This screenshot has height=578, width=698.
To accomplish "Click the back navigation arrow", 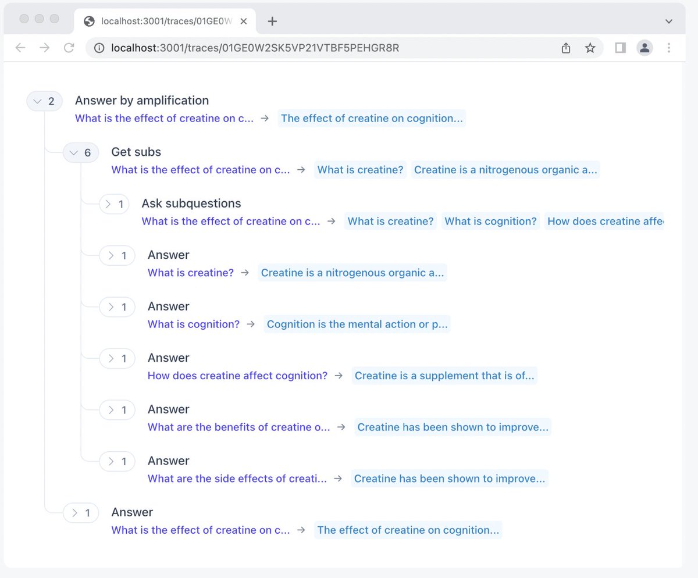I will pyautogui.click(x=20, y=48).
